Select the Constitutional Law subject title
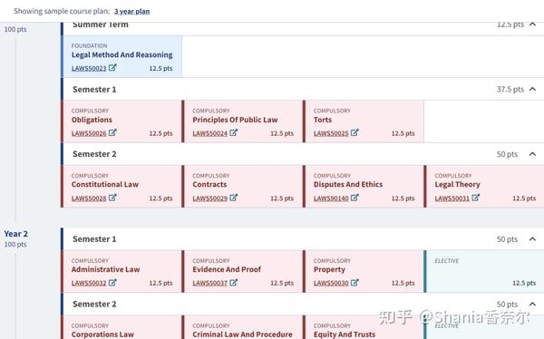This screenshot has height=339, width=544. [105, 185]
